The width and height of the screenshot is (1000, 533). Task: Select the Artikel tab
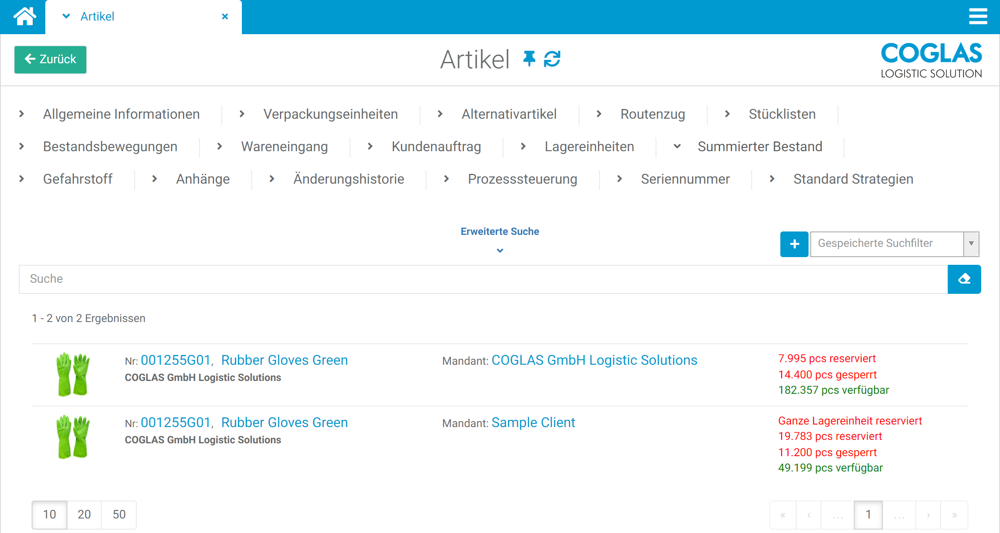tap(97, 16)
